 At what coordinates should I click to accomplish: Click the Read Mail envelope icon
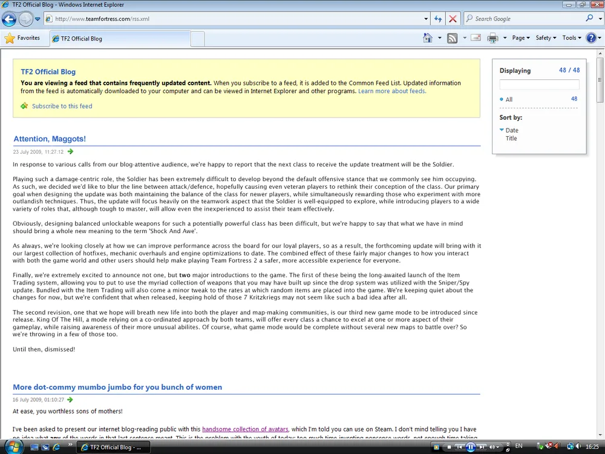click(476, 38)
